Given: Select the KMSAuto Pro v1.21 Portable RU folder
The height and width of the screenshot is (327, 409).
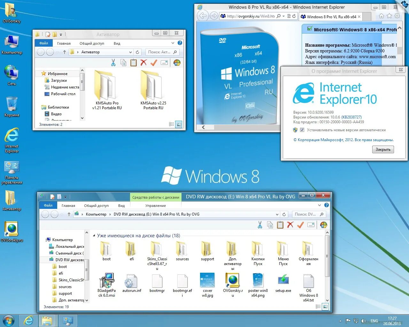Looking at the screenshot, I should click(107, 90).
